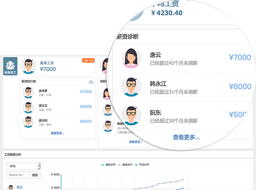This screenshot has width=256, height=190.
Task: Click 查看更多 in the magnified 薪资诊断 list
Action: [x=186, y=137]
